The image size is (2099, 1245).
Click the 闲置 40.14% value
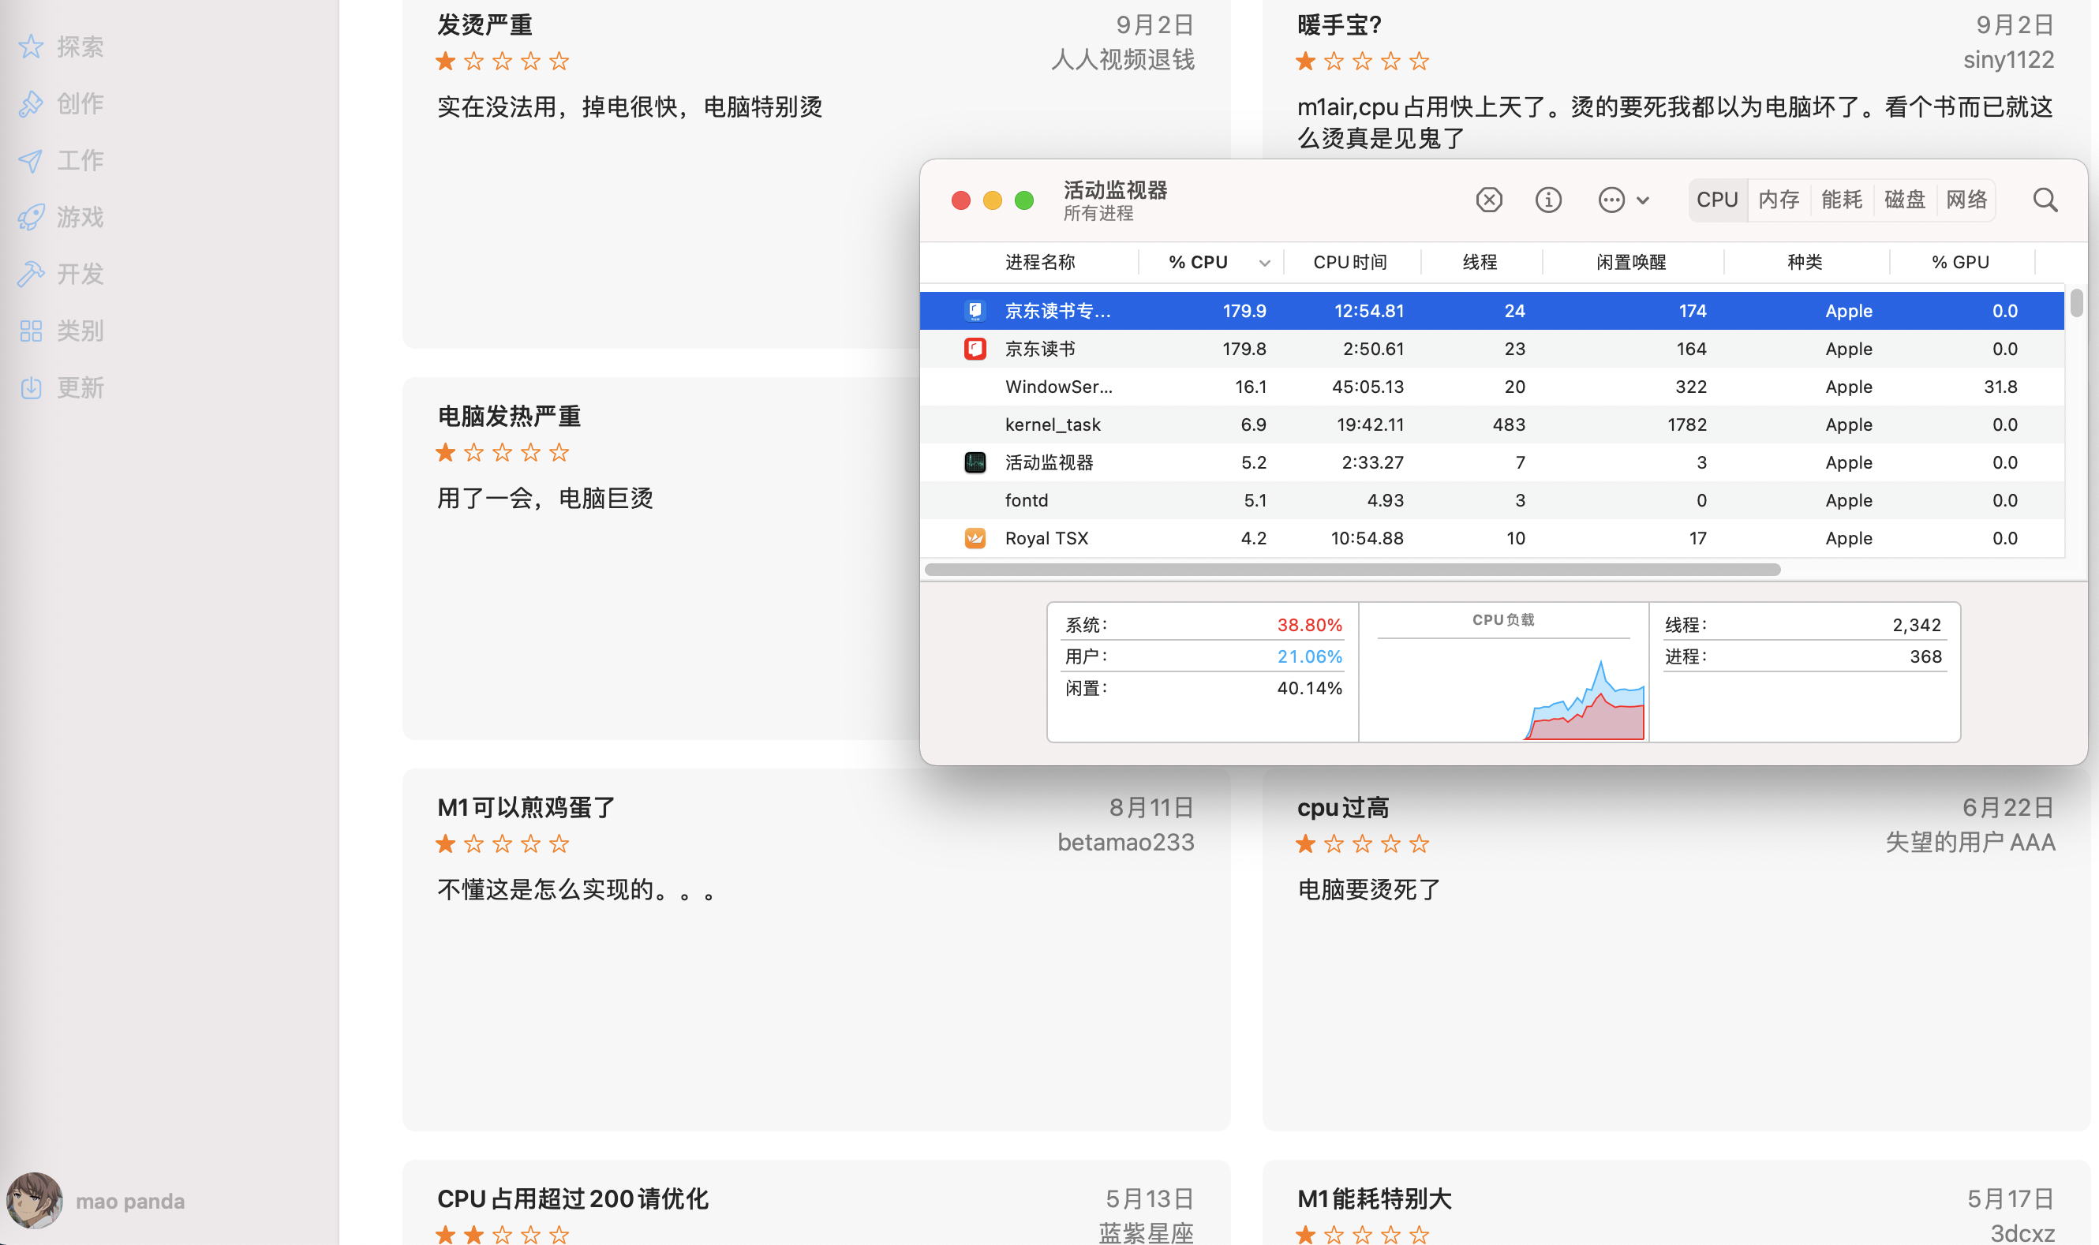pos(1309,689)
